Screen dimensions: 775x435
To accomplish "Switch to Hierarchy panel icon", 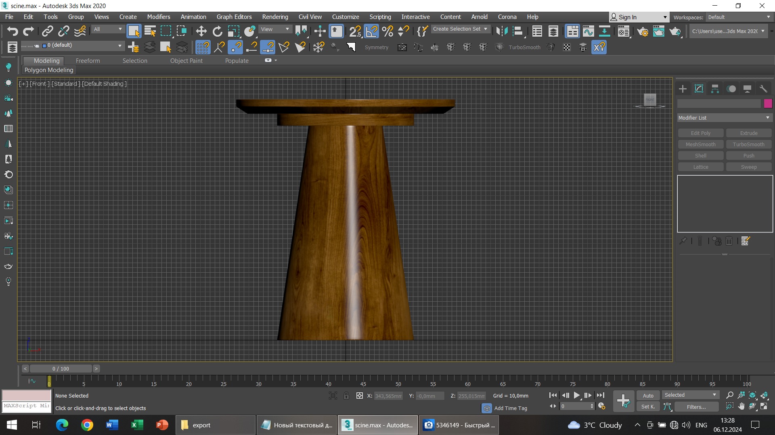I will (715, 89).
